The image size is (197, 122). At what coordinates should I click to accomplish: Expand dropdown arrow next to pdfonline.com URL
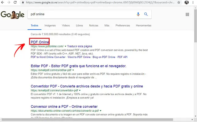click(x=65, y=46)
